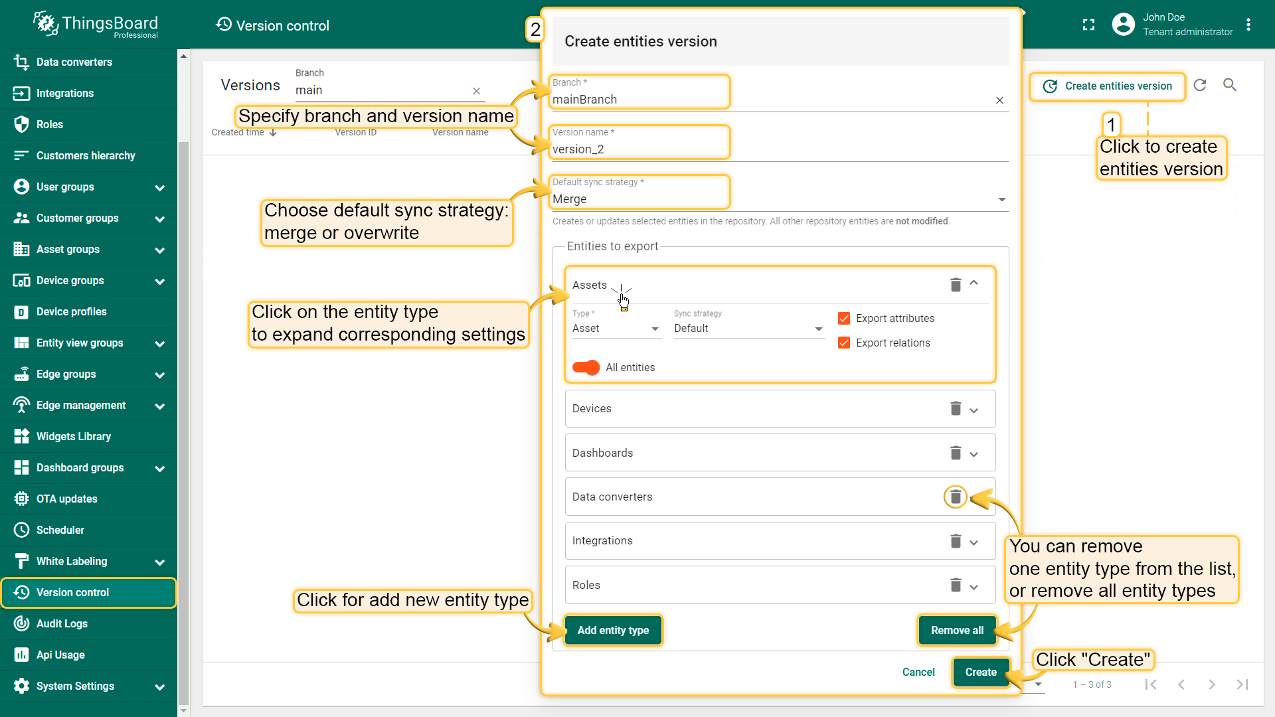
Task: Expand the Devices section
Action: pyautogui.click(x=974, y=410)
